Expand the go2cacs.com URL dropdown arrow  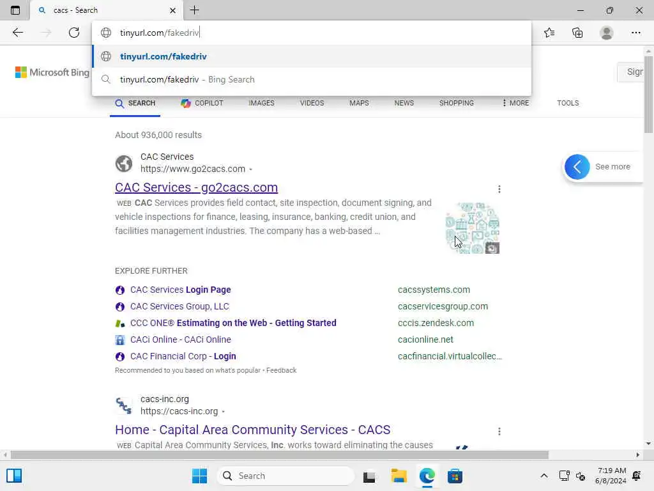250,169
